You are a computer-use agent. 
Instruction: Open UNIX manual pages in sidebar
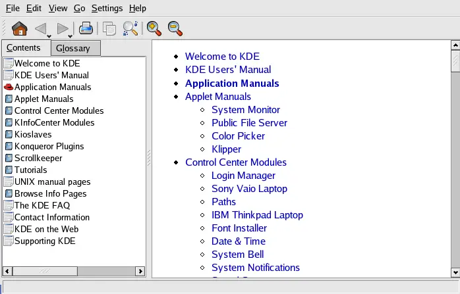(52, 182)
